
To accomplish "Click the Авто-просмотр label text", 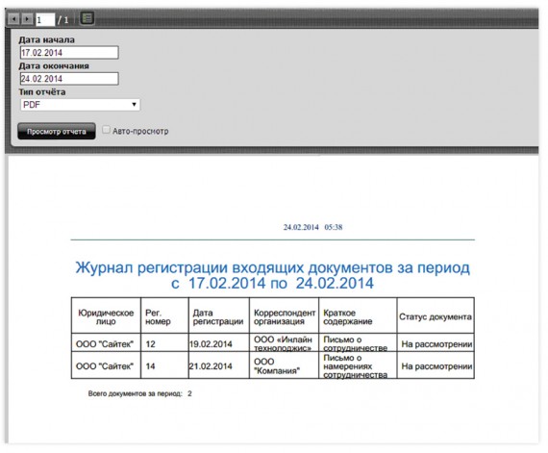I will (140, 131).
